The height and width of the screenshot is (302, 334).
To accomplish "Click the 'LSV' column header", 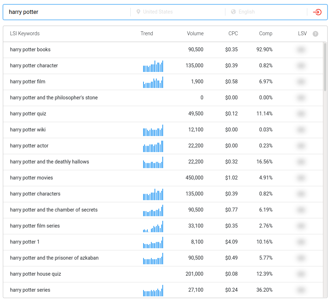I will click(x=302, y=33).
